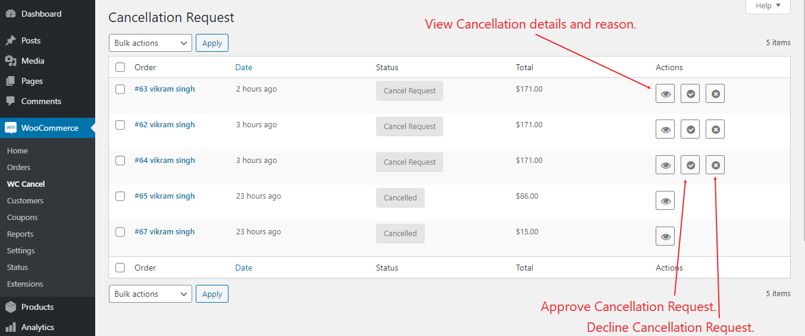
Task: Approve cancellation request for order #62
Action: 690,129
